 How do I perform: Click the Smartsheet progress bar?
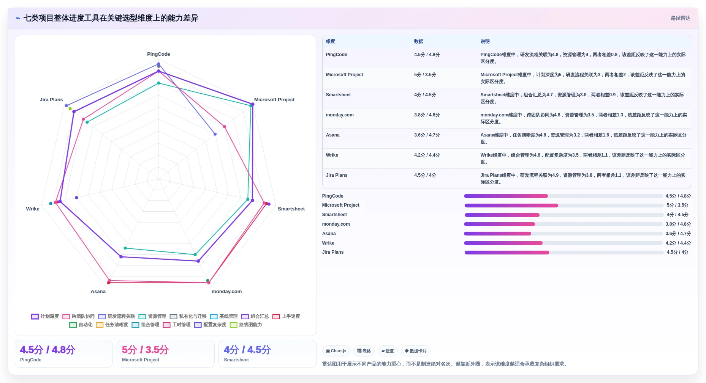[x=564, y=215]
